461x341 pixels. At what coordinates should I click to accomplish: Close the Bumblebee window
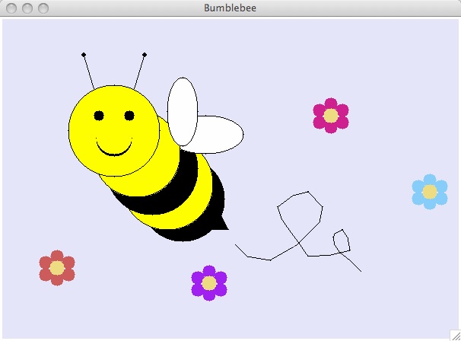click(x=11, y=8)
